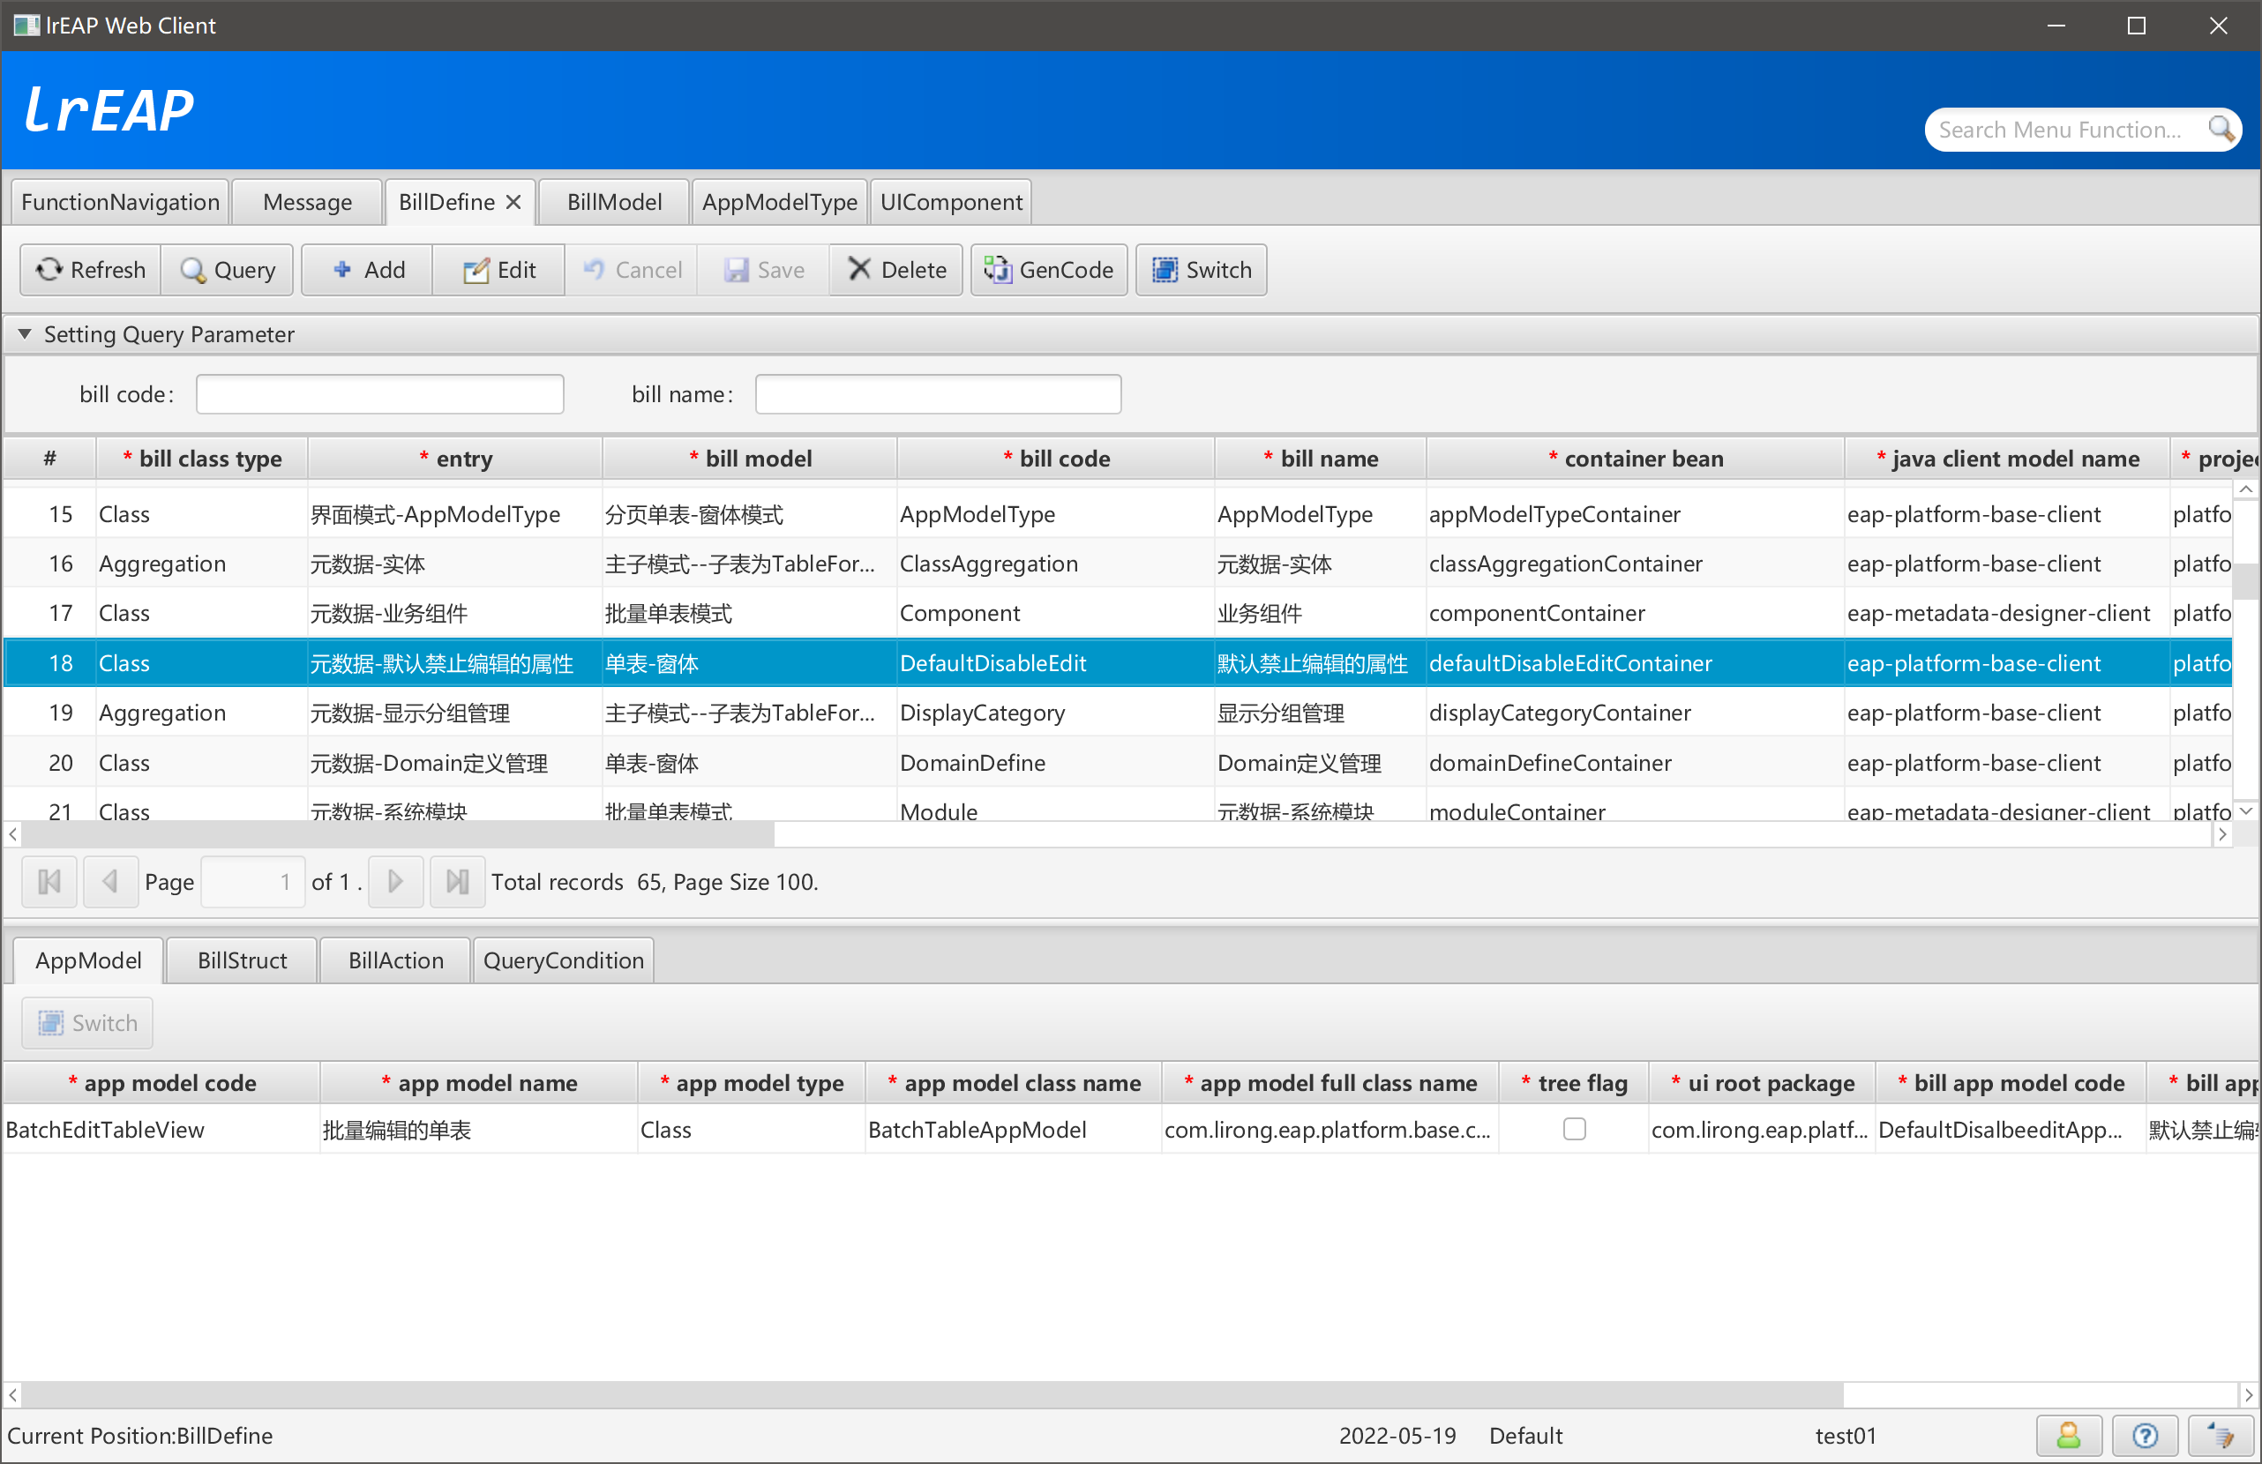Click the Save toolbar button
Image resolution: width=2262 pixels, height=1464 pixels.
pos(764,271)
